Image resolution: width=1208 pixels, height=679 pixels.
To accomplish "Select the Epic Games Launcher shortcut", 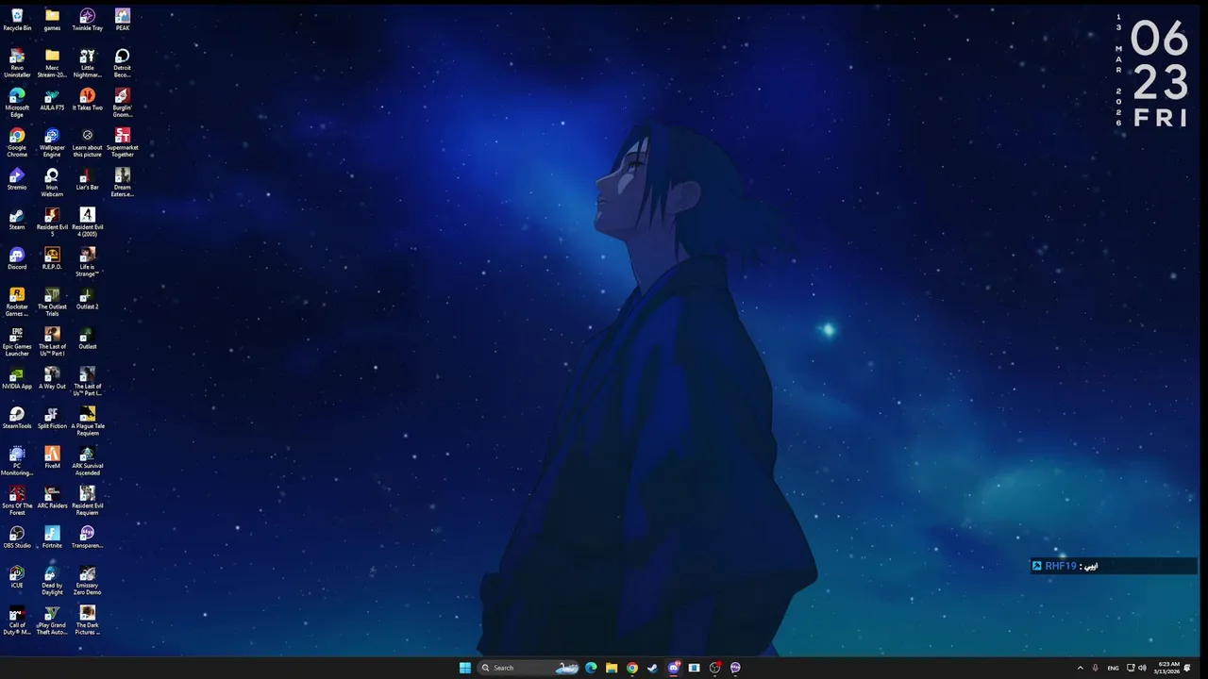I will [17, 341].
